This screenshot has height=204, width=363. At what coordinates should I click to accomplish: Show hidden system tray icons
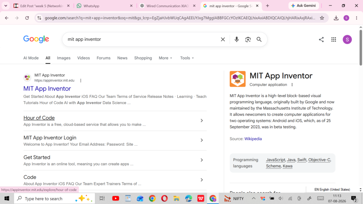[254, 198]
